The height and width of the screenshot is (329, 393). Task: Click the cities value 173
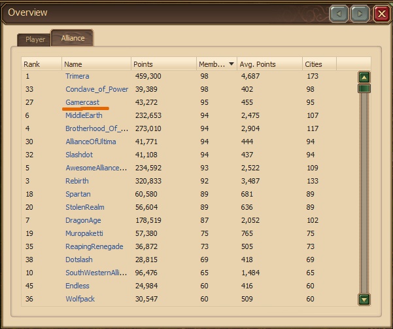click(313, 76)
